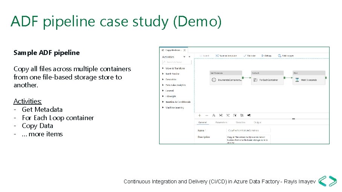
Task: Click the zoom in plus icon
Action: click(x=199, y=115)
